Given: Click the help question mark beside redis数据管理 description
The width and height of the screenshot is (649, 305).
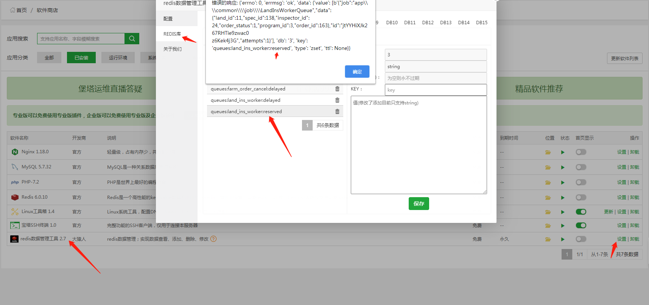Looking at the screenshot, I should [x=213, y=239].
